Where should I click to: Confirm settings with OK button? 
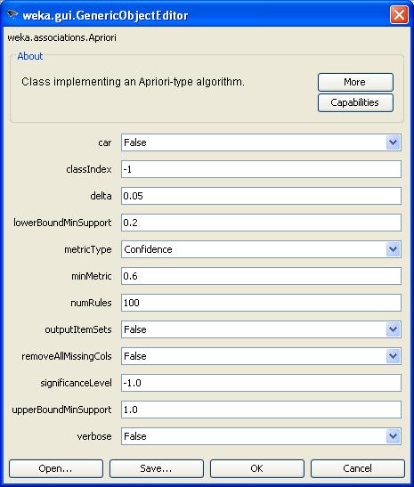pyautogui.click(x=257, y=468)
